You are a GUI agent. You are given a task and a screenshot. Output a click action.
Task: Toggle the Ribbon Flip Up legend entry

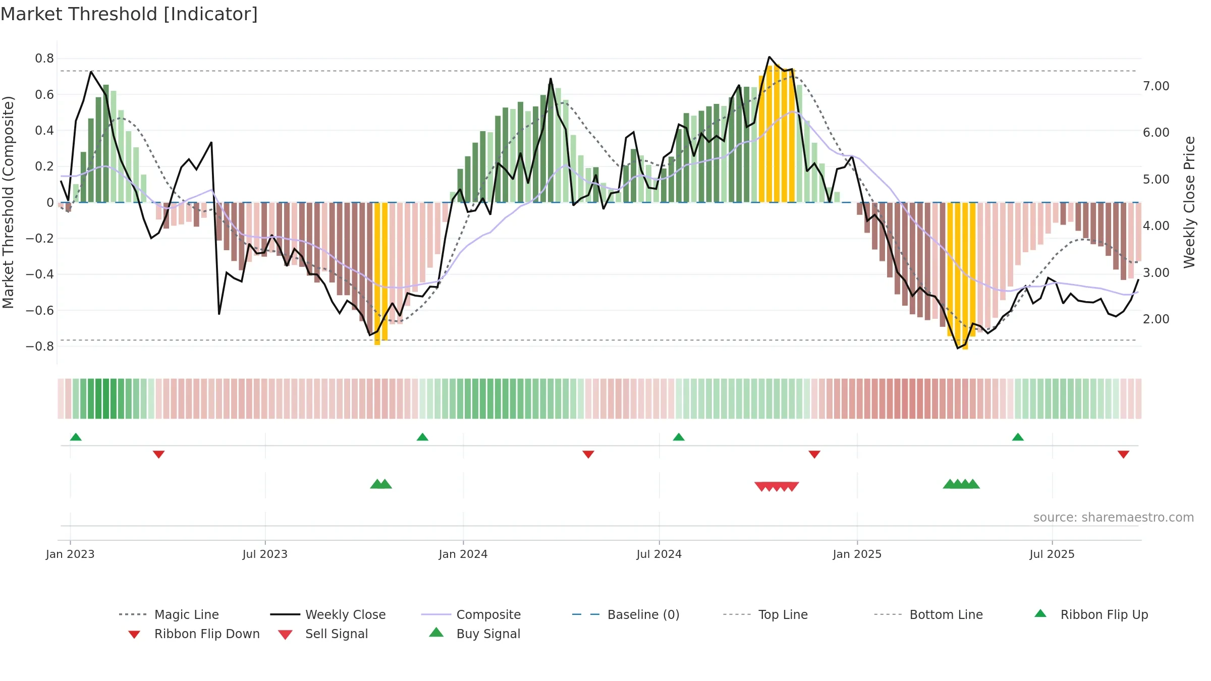click(x=1091, y=614)
